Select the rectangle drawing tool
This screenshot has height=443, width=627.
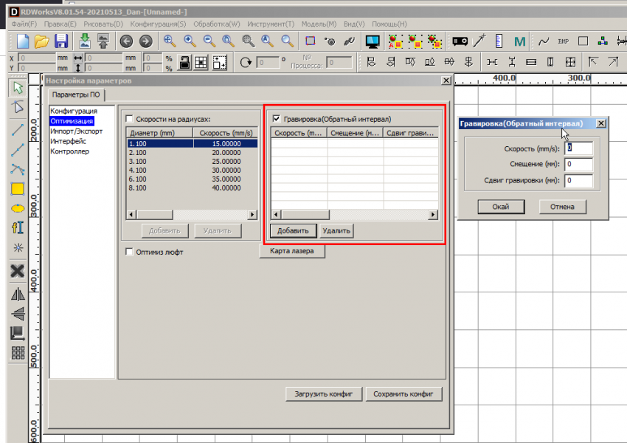click(18, 188)
